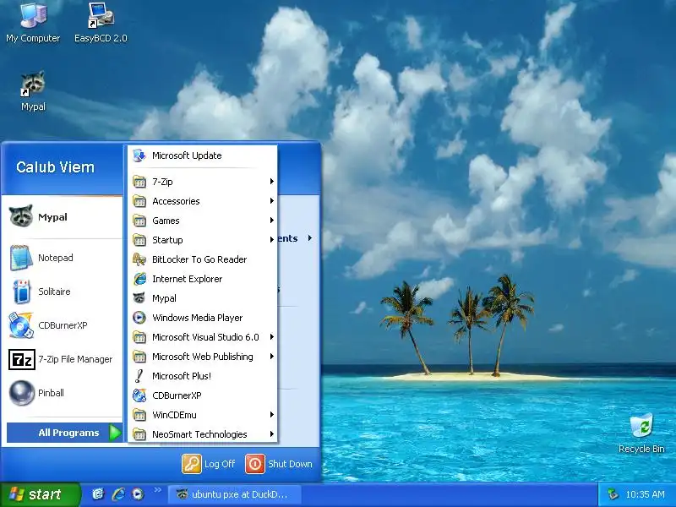
Task: Click the Solitaire text label
Action: pyautogui.click(x=54, y=292)
